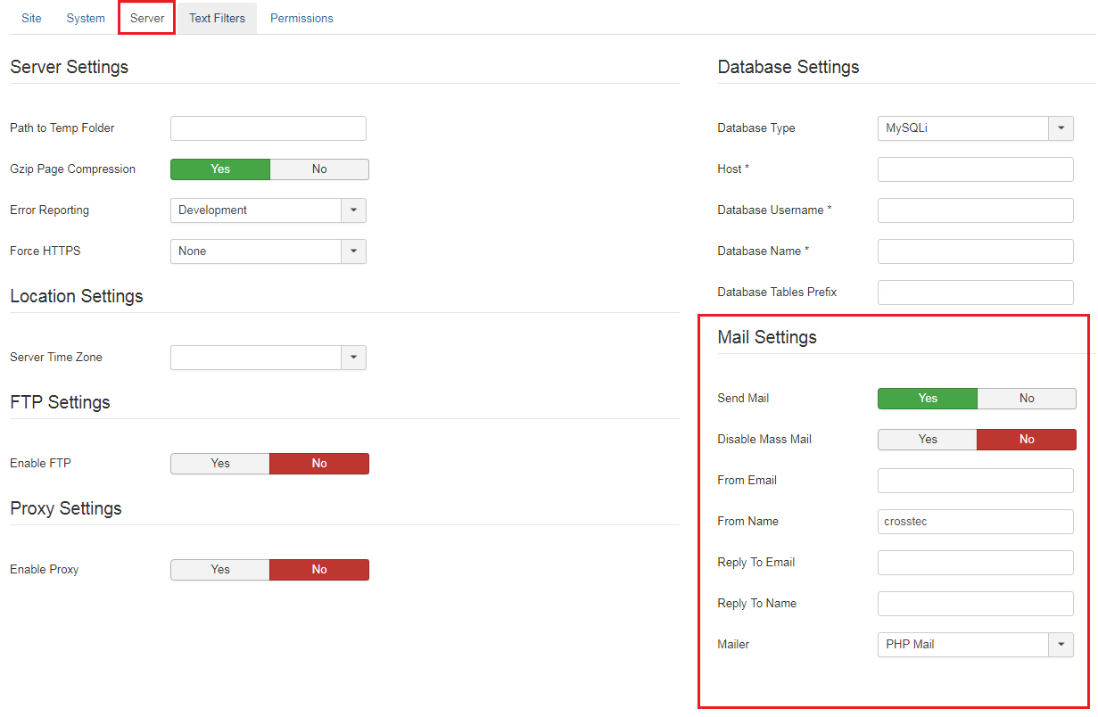
Task: Click the Enable FTP label
Action: tap(38, 464)
